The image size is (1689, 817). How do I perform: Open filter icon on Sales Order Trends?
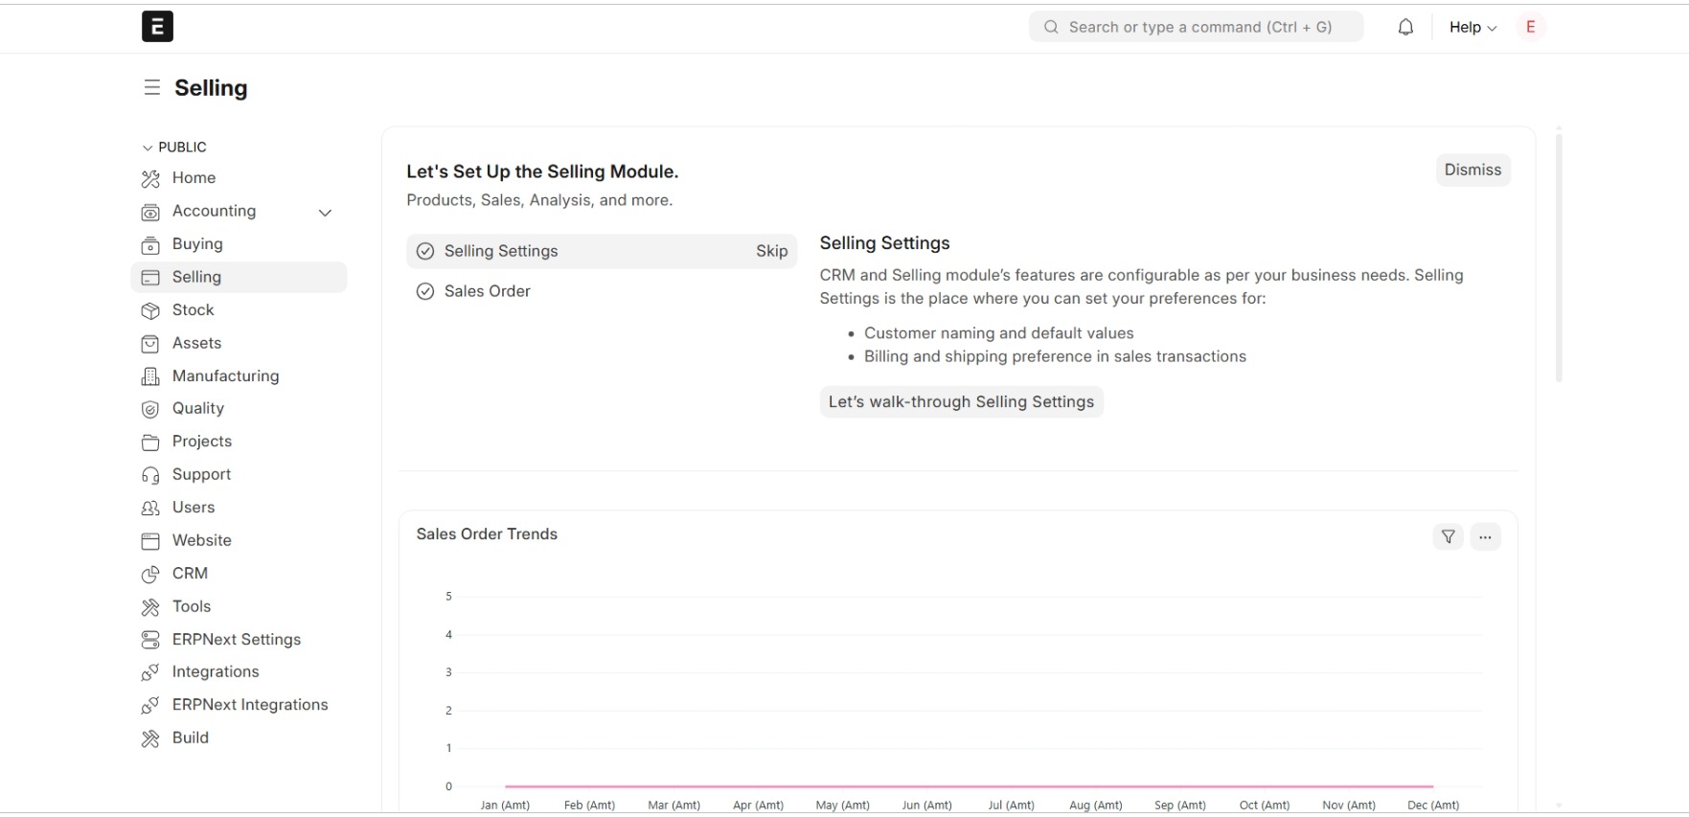point(1448,537)
